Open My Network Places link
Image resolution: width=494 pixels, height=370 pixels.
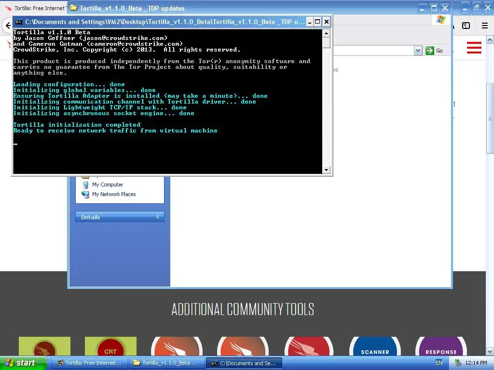tap(114, 195)
